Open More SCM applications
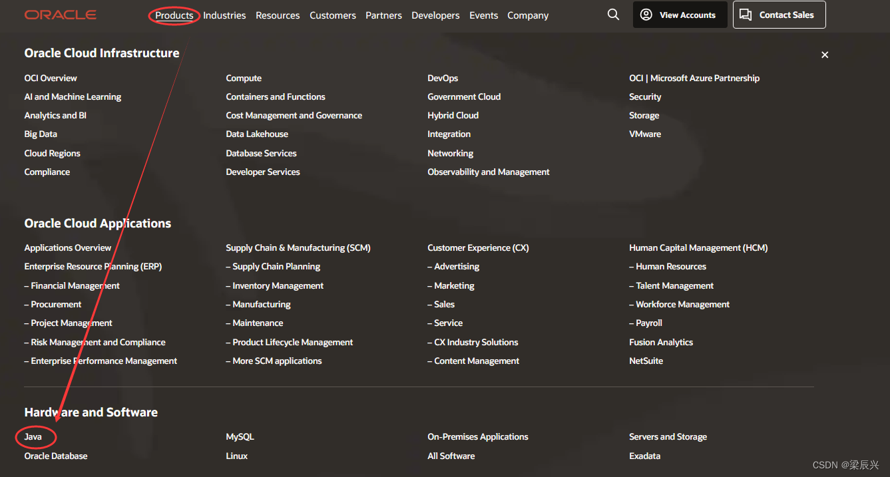890x477 pixels. pyautogui.click(x=274, y=361)
